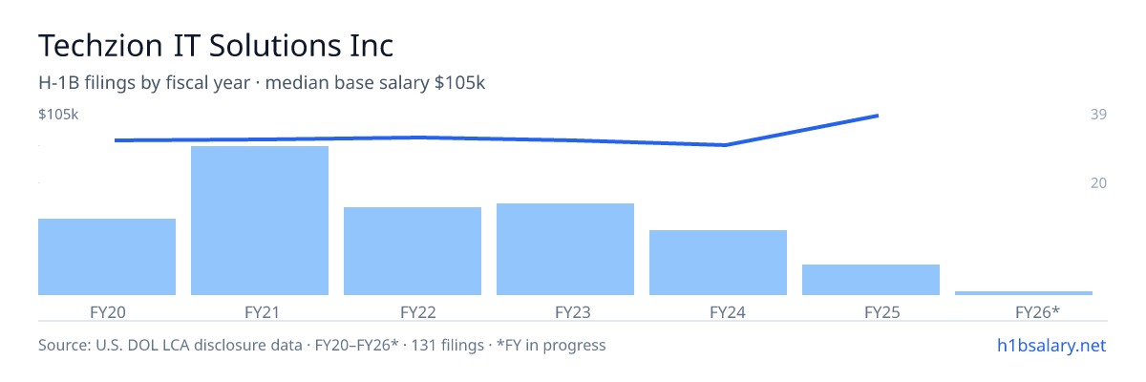This screenshot has height=382, width=1146.
Task: Select the tallest FY21 bar
Action: [260, 221]
